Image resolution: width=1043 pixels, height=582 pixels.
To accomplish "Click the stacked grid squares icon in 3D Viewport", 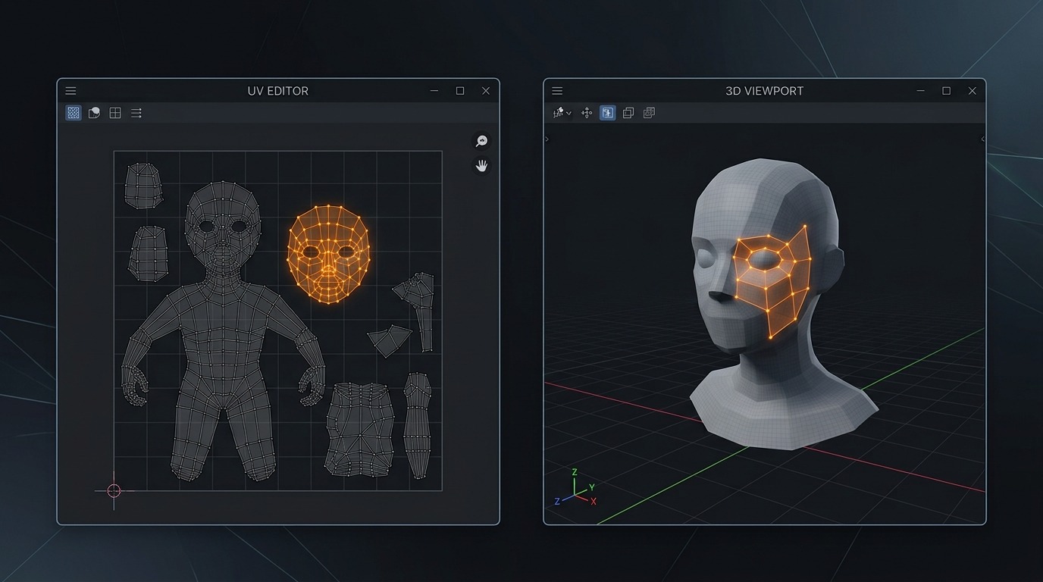I will 649,113.
